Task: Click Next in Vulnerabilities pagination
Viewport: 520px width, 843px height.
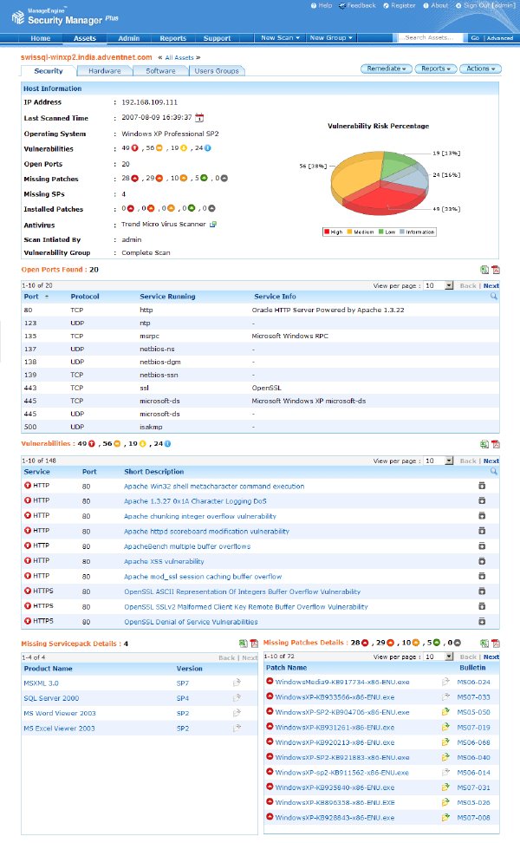Action: [491, 461]
